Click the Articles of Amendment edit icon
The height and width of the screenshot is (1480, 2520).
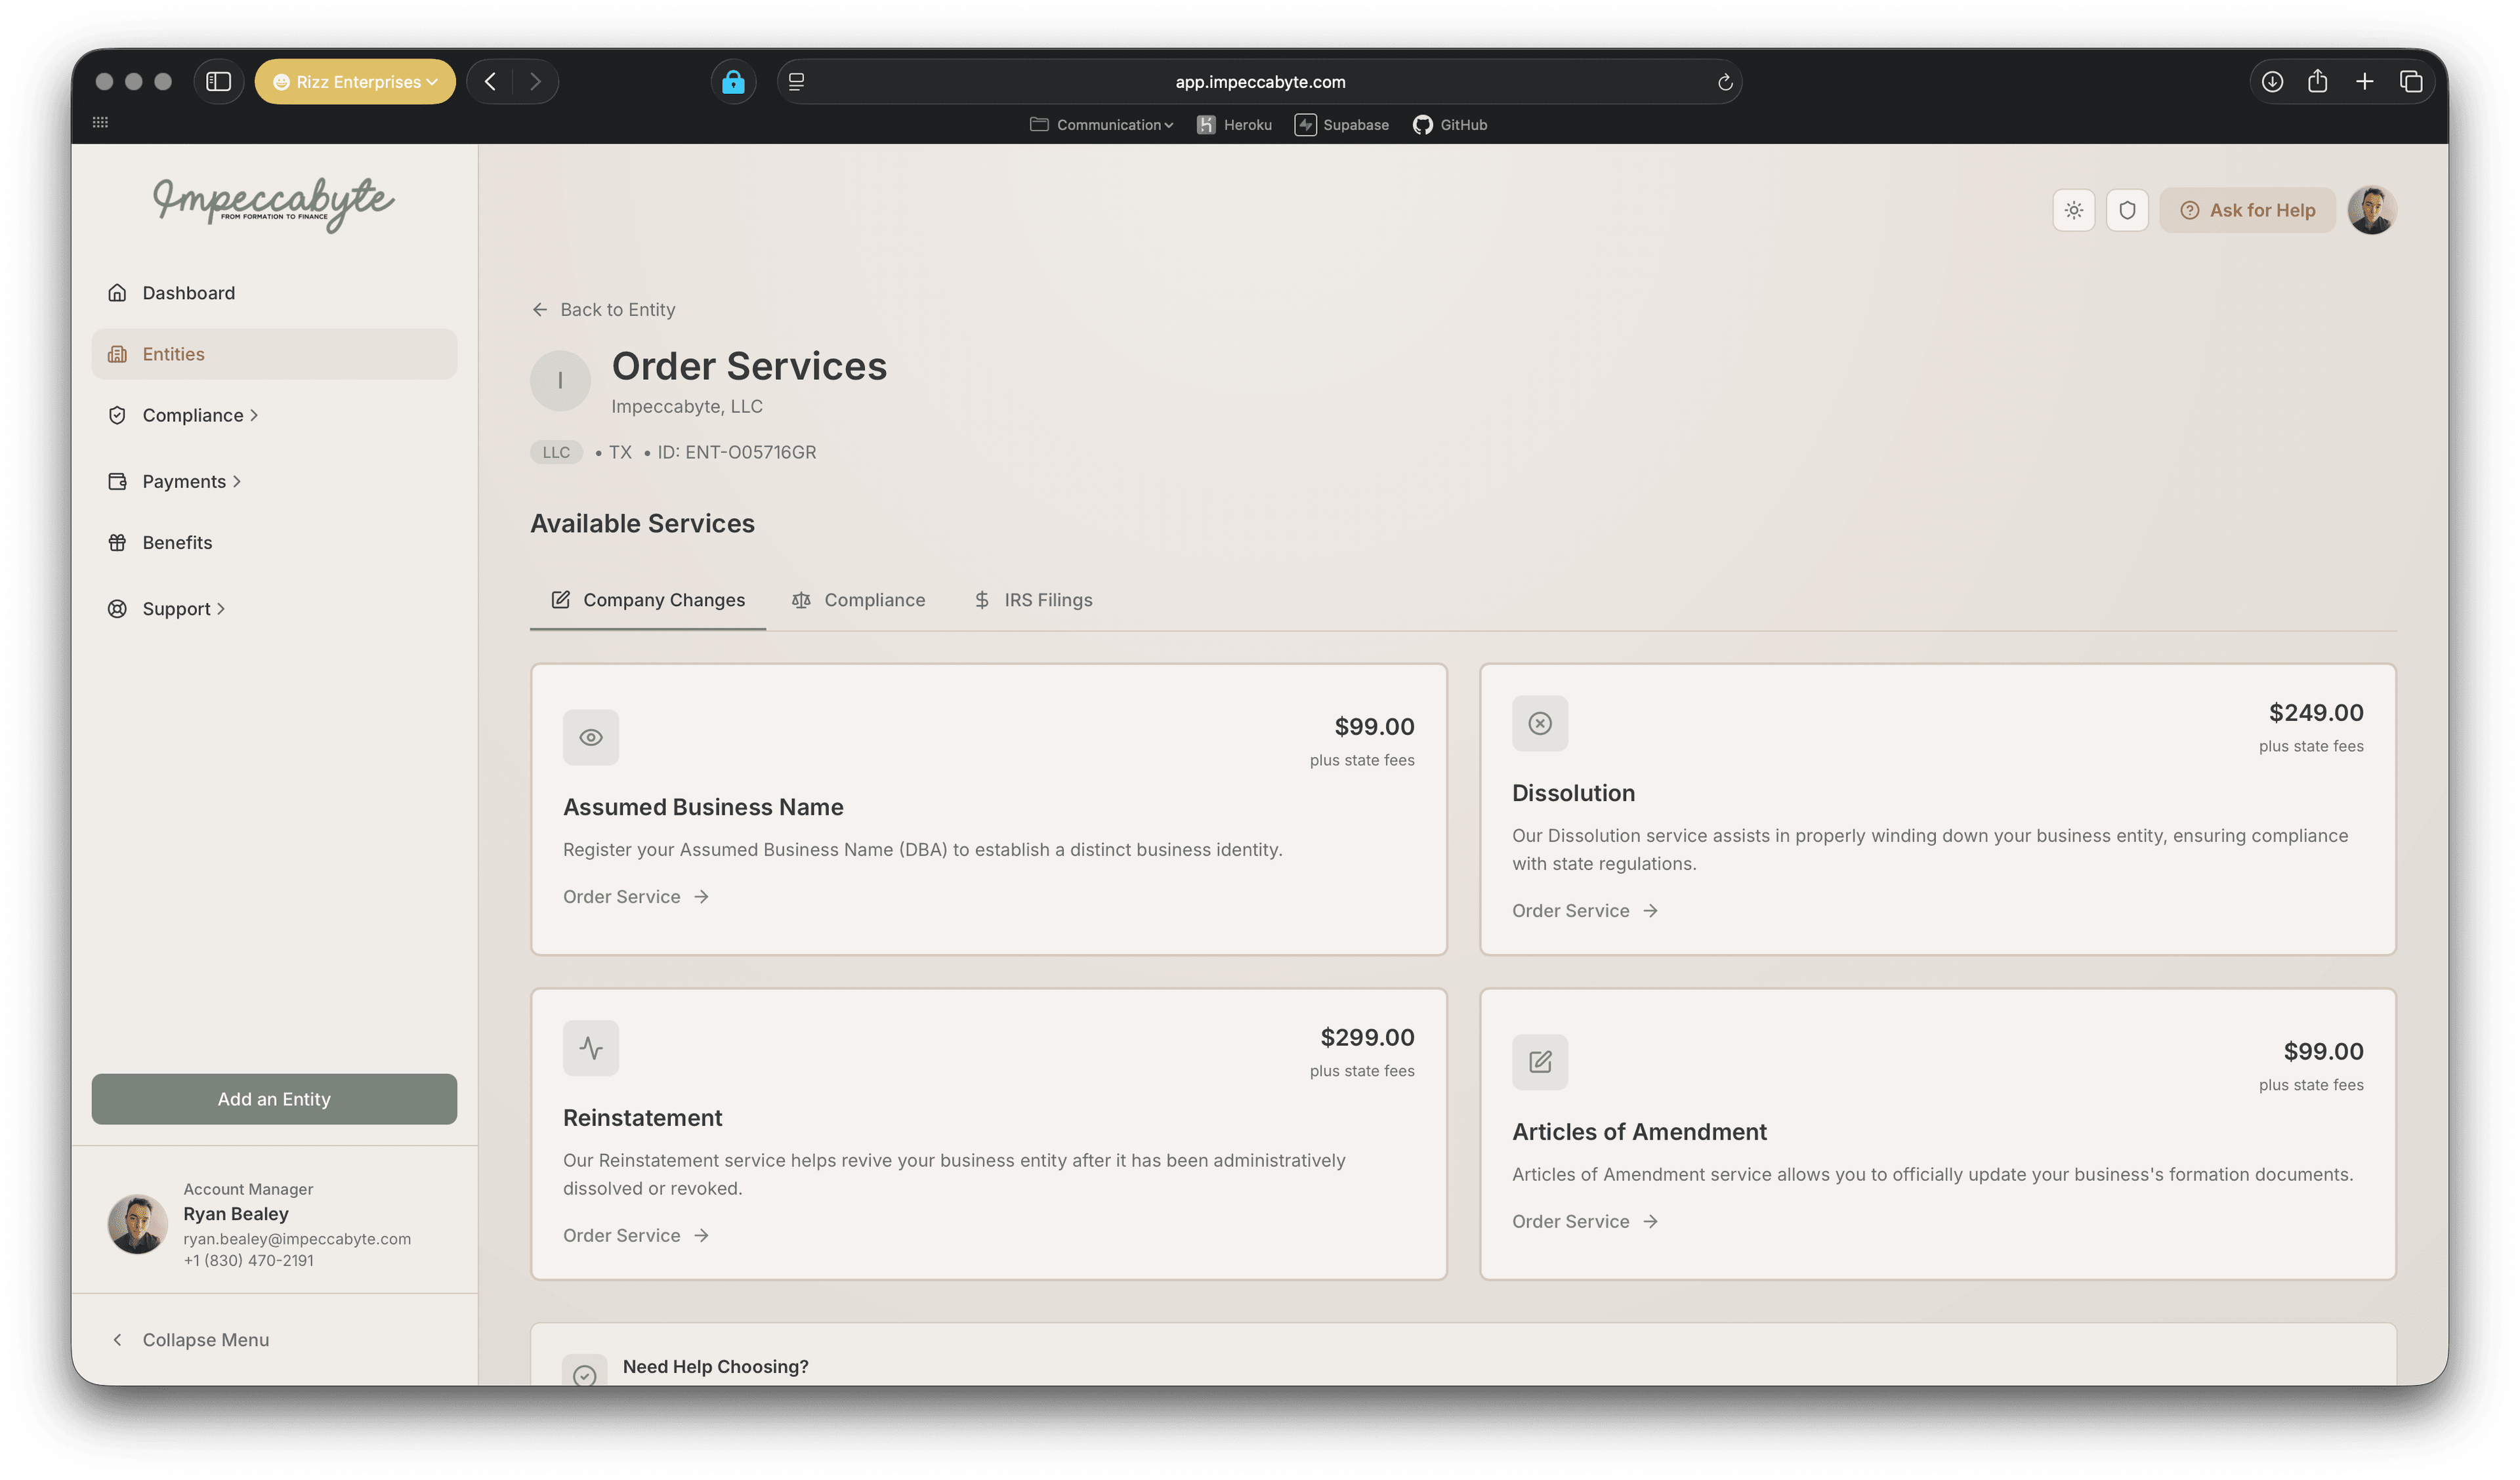1539,1062
